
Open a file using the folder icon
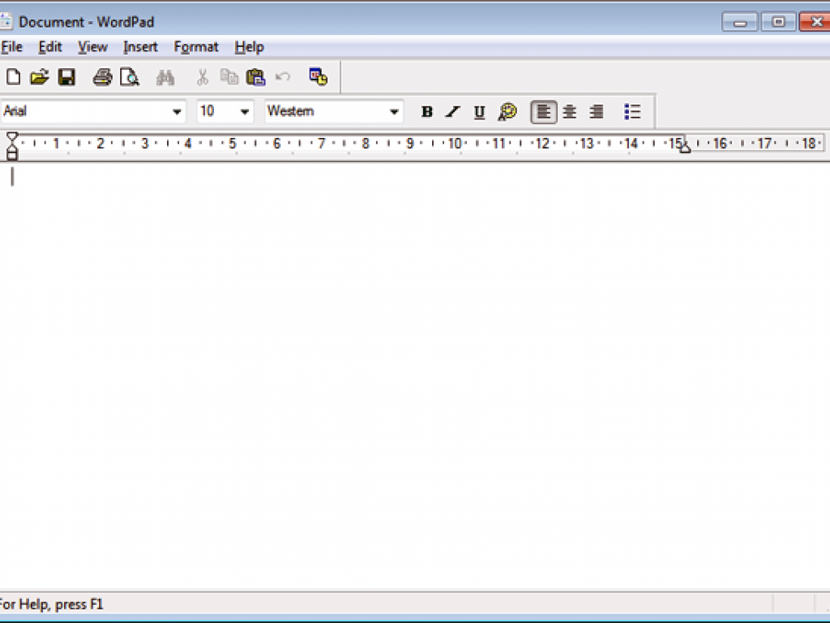[39, 77]
